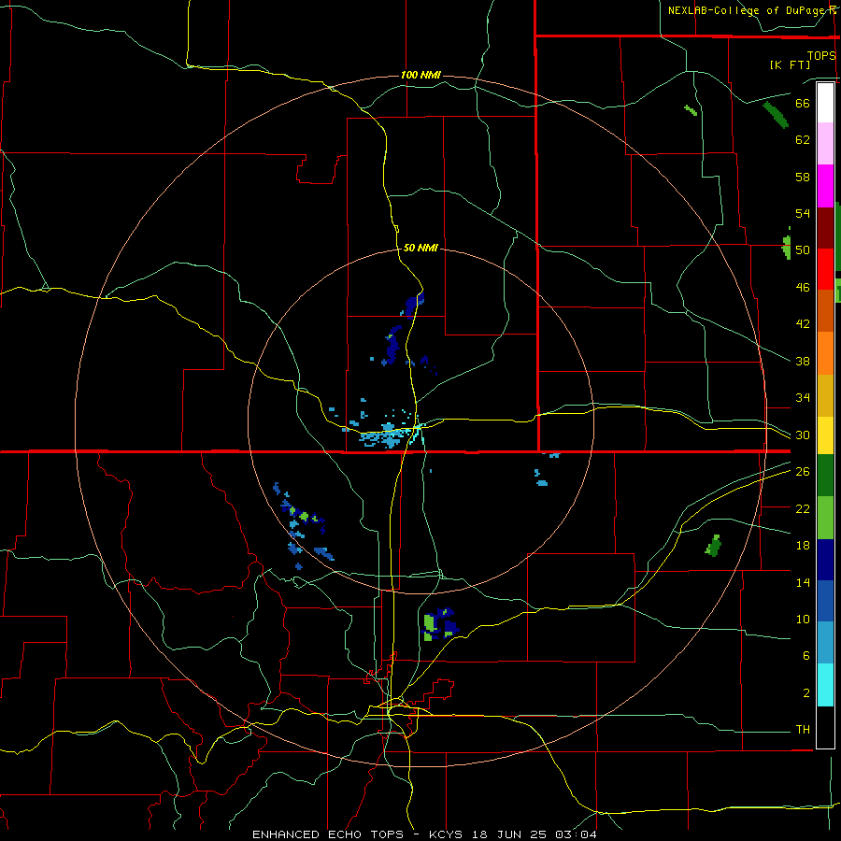This screenshot has width=841, height=841.
Task: Click the 14 scale label
Action: tap(803, 582)
